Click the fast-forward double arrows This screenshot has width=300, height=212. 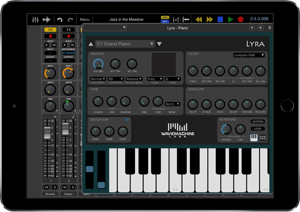[x=210, y=19]
